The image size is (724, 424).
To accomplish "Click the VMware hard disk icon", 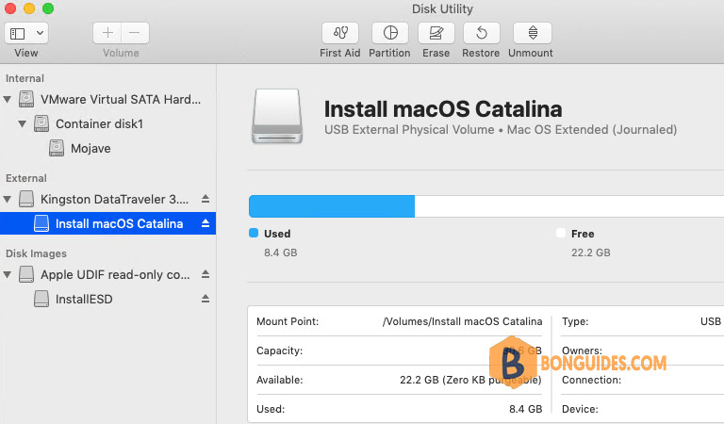I will (26, 99).
